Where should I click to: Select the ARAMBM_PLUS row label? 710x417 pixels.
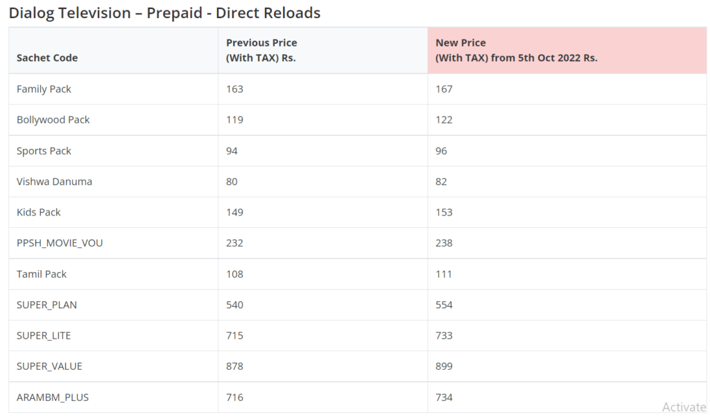[53, 398]
